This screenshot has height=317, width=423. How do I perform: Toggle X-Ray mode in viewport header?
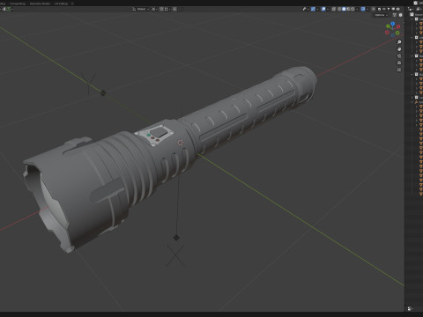pos(334,9)
